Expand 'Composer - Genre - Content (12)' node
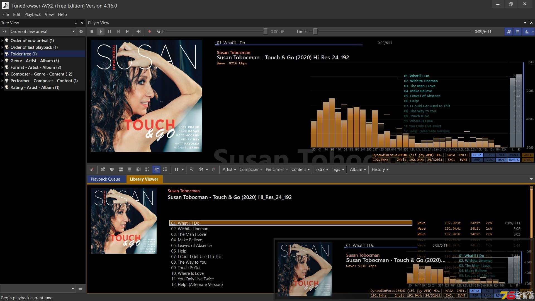The height and width of the screenshot is (301, 535). point(2,74)
